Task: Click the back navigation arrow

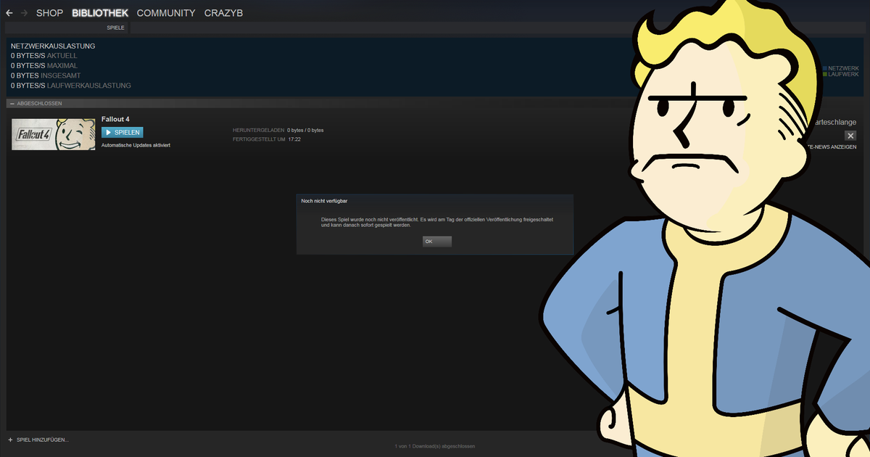Action: [x=9, y=13]
